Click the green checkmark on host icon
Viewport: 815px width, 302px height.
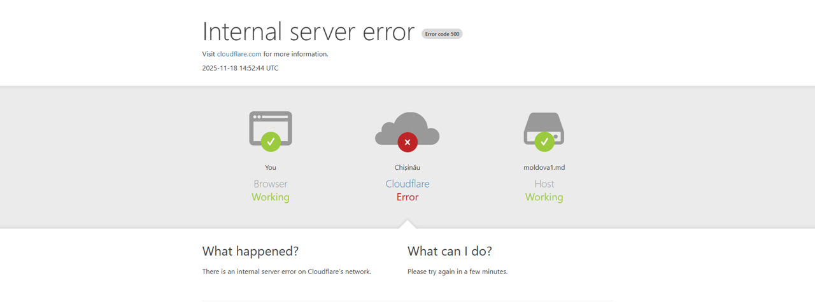pos(544,142)
